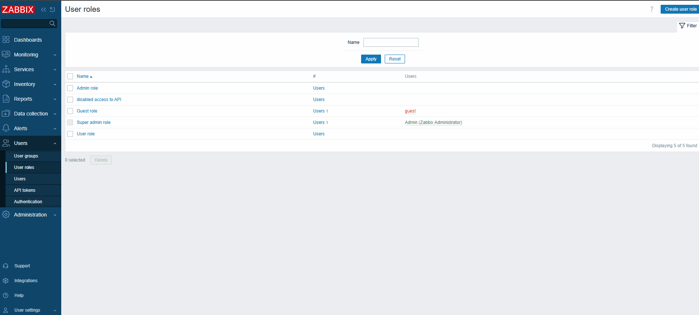Viewport: 699px width, 315px height.
Task: Click the Create user role button
Action: coord(680,9)
